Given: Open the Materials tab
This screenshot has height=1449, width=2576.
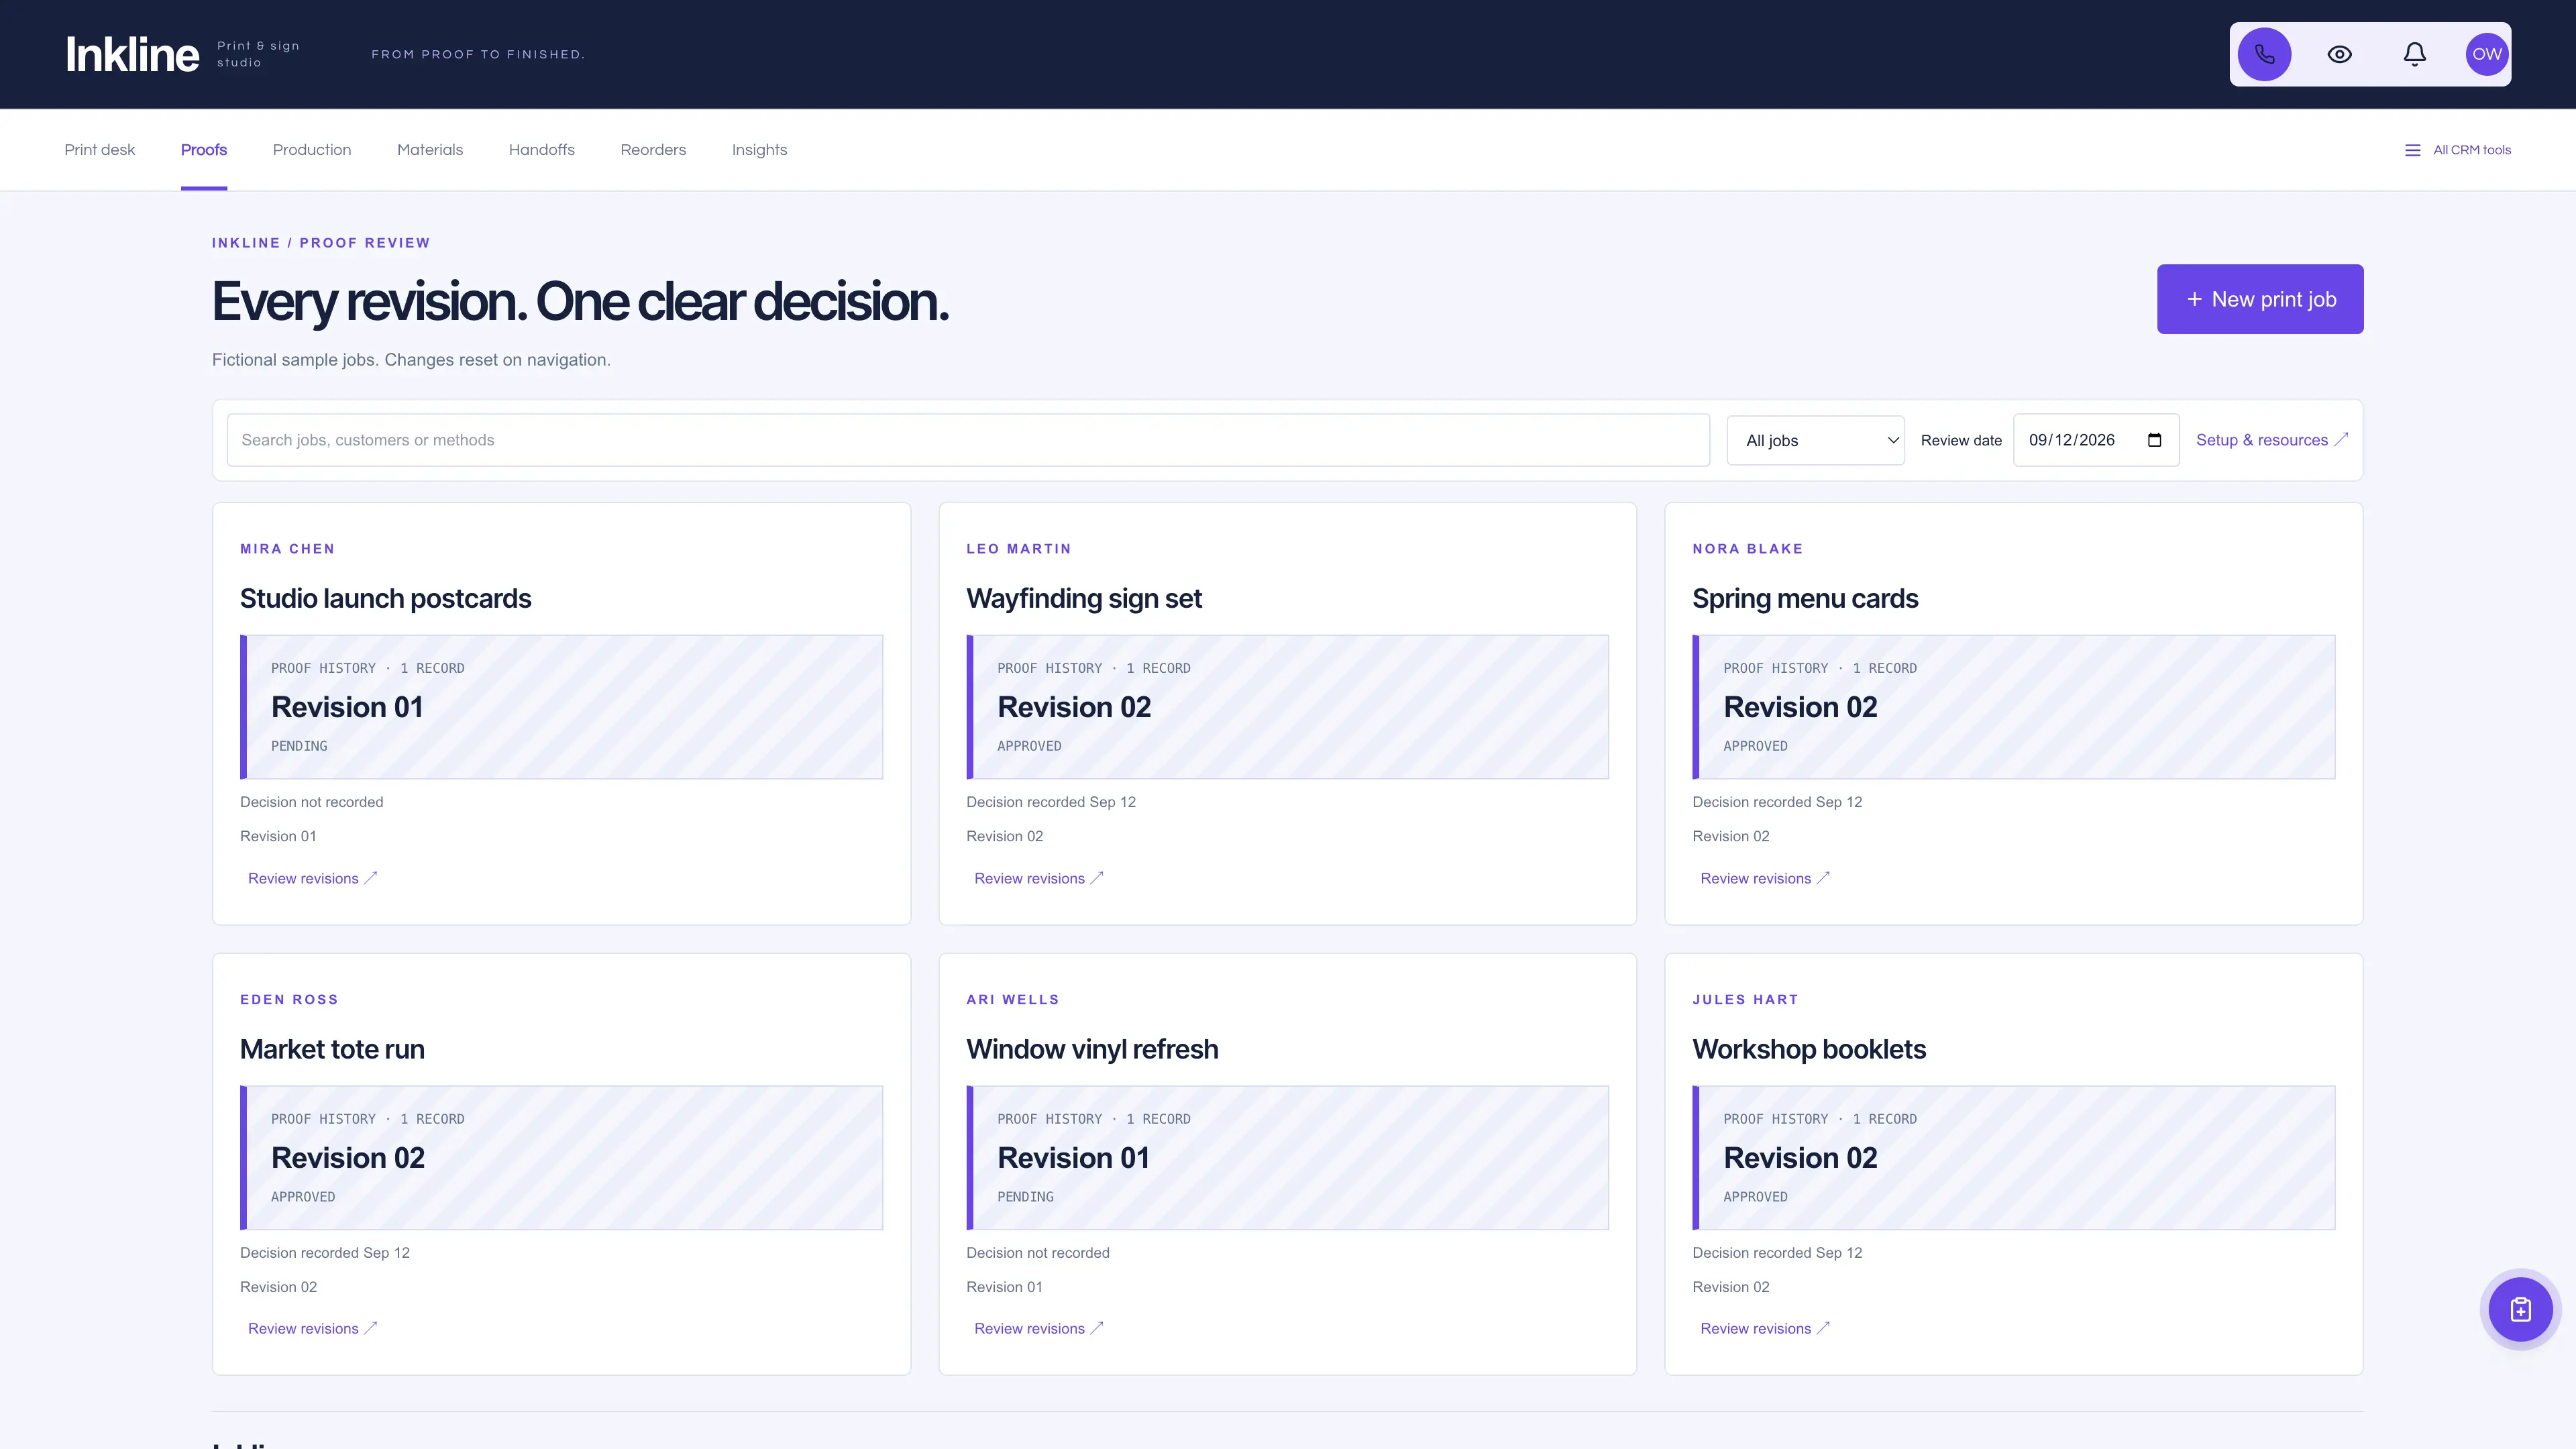Looking at the screenshot, I should point(430,150).
